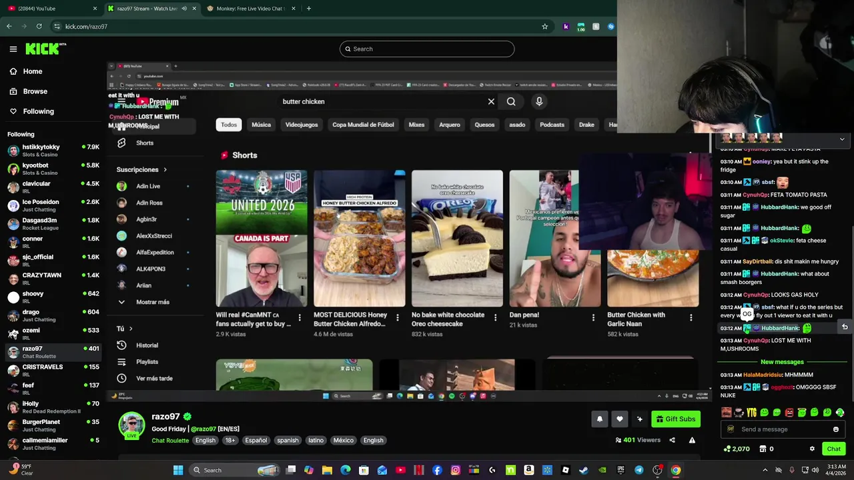Bookmark this page with star icon
This screenshot has width=854, height=480.
[x=544, y=26]
